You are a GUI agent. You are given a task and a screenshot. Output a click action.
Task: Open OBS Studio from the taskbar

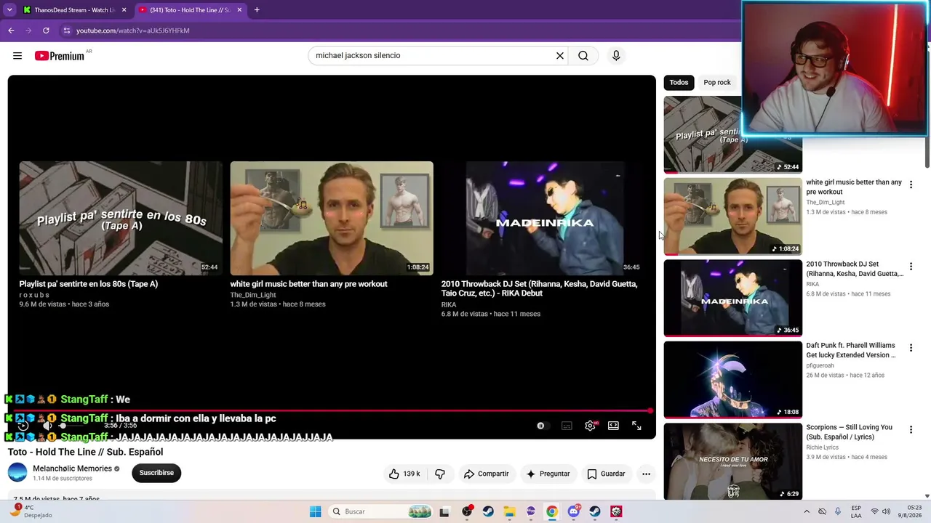467,511
